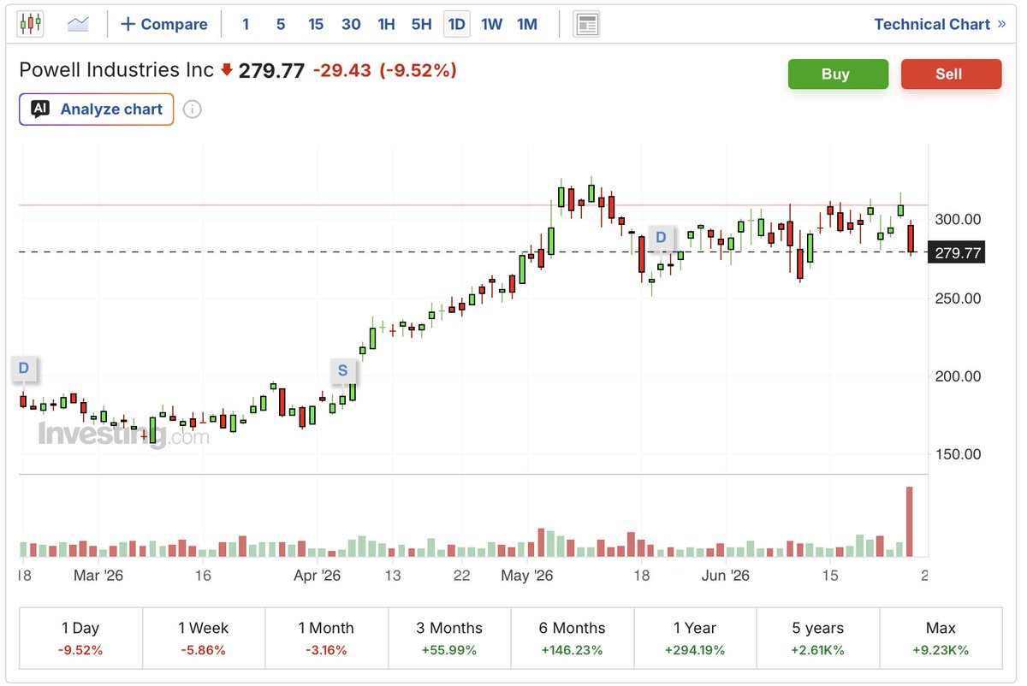The height and width of the screenshot is (686, 1027).
Task: Click the May '26 date axis label
Action: pyautogui.click(x=527, y=576)
